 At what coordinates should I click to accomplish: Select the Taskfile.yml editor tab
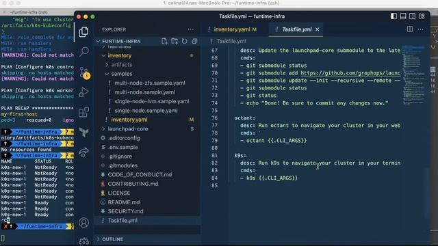coord(296,29)
